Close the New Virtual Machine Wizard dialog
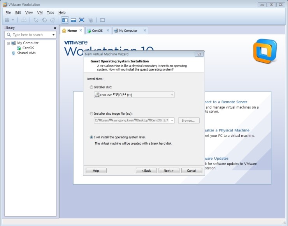The height and width of the screenshot is (226, 288). (x=199, y=54)
